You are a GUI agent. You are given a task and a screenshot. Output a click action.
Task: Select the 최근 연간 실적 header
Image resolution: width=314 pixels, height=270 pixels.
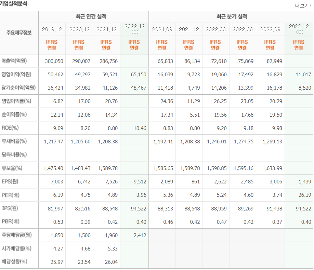tap(91, 16)
